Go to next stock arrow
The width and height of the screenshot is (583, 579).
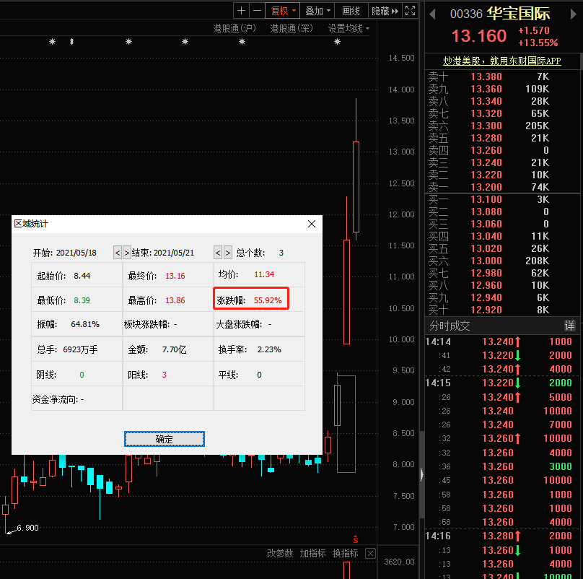point(574,14)
